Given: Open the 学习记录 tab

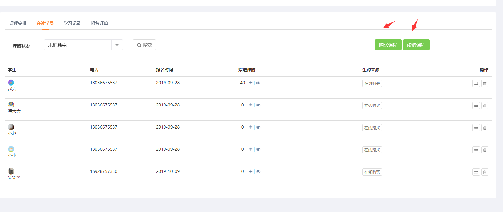Looking at the screenshot, I should 72,23.
